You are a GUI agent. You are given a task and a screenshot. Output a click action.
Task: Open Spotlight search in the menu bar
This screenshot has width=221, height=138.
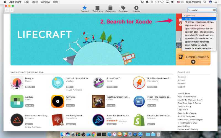(205, 2)
